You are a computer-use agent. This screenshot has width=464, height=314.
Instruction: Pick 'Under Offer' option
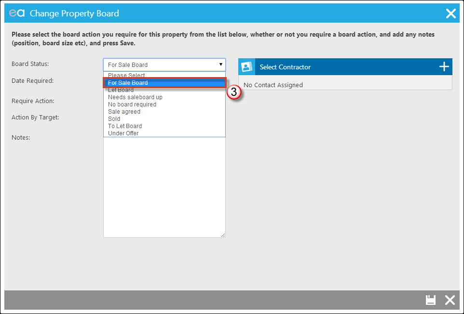(164, 133)
